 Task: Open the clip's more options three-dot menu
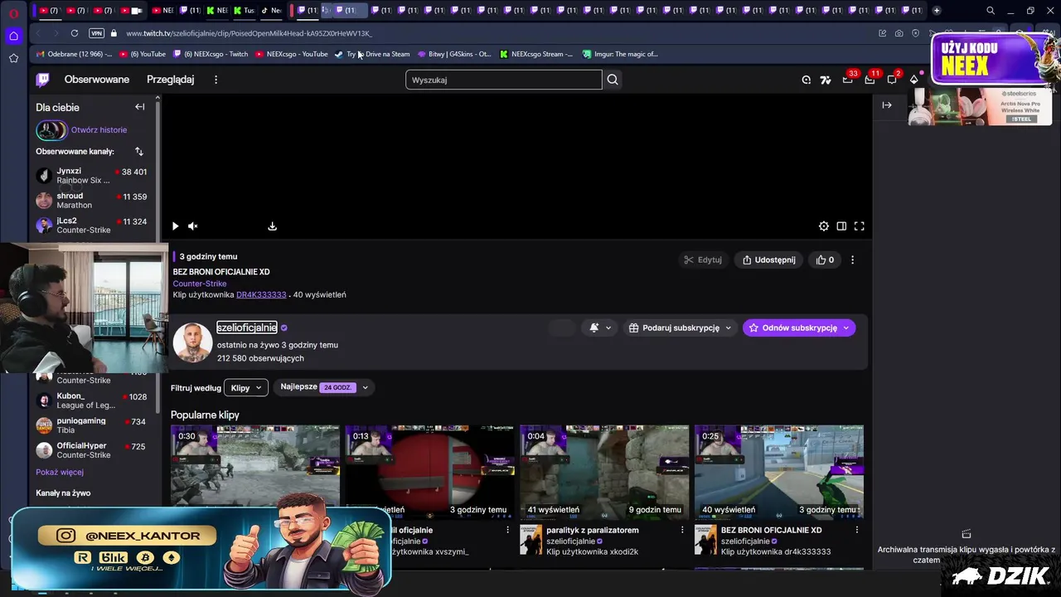click(x=852, y=260)
